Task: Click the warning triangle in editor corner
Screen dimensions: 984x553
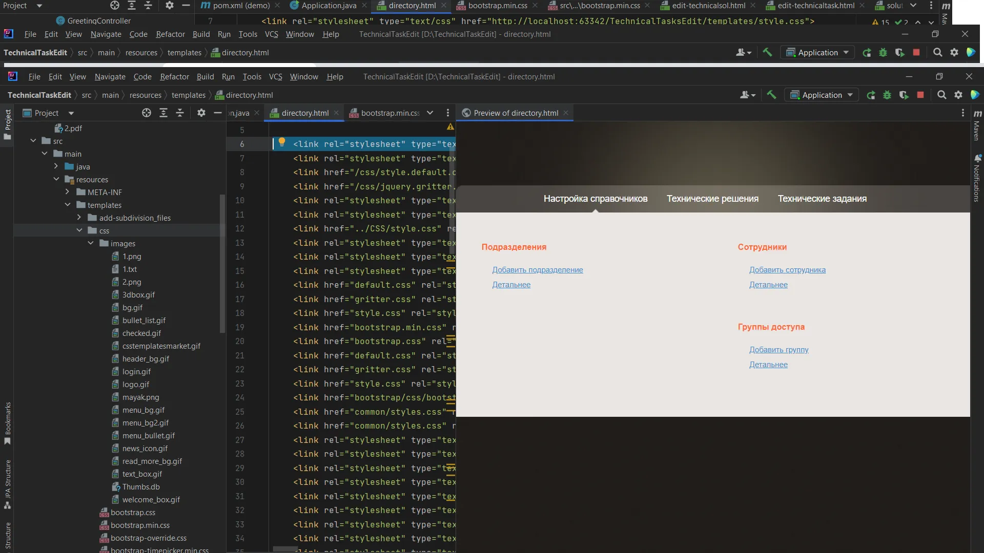Action: 450,126
